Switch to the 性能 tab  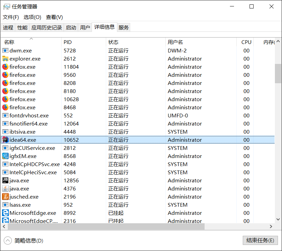22,27
